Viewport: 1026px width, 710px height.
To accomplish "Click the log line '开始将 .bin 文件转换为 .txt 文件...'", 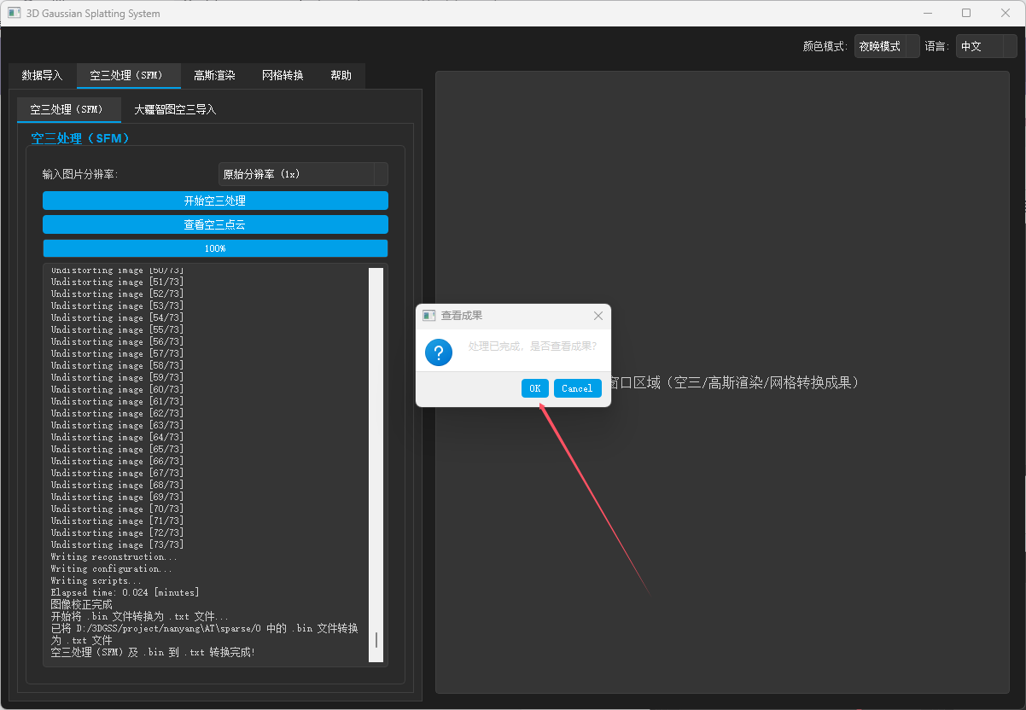I will (139, 616).
